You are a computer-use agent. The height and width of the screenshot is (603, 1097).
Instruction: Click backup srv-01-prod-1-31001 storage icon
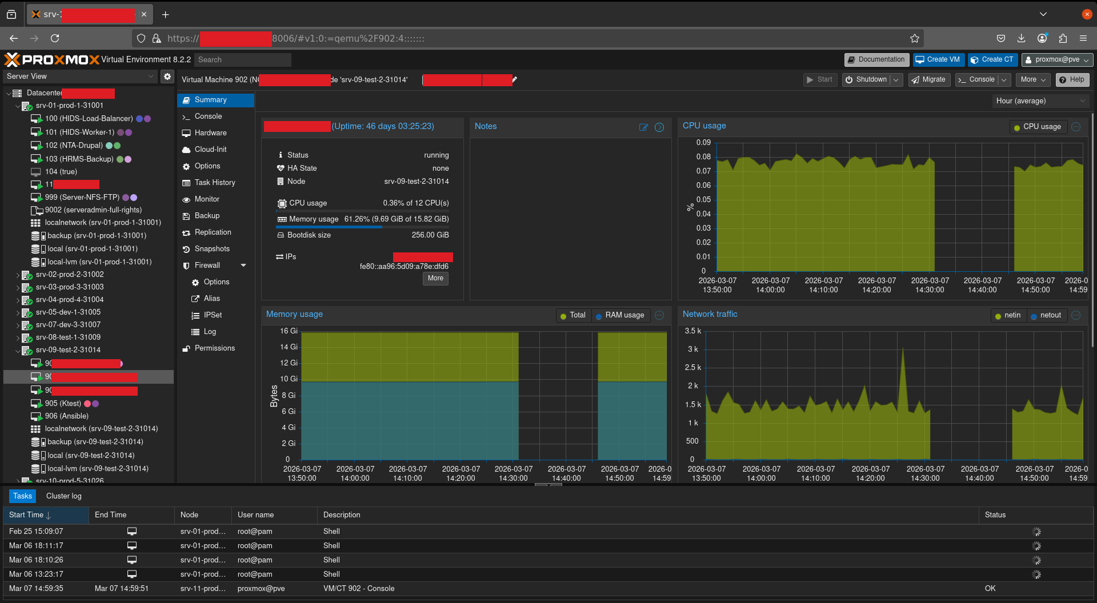(38, 236)
